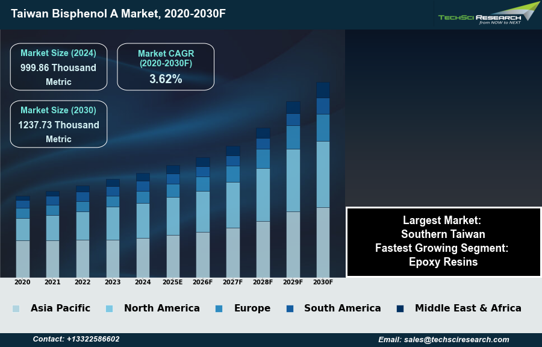Click the Middle East & Africa swatch
Image resolution: width=542 pixels, height=347 pixels.
pos(400,308)
